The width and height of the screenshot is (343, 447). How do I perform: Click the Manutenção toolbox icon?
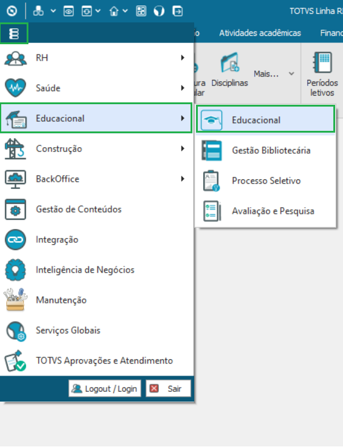[15, 300]
